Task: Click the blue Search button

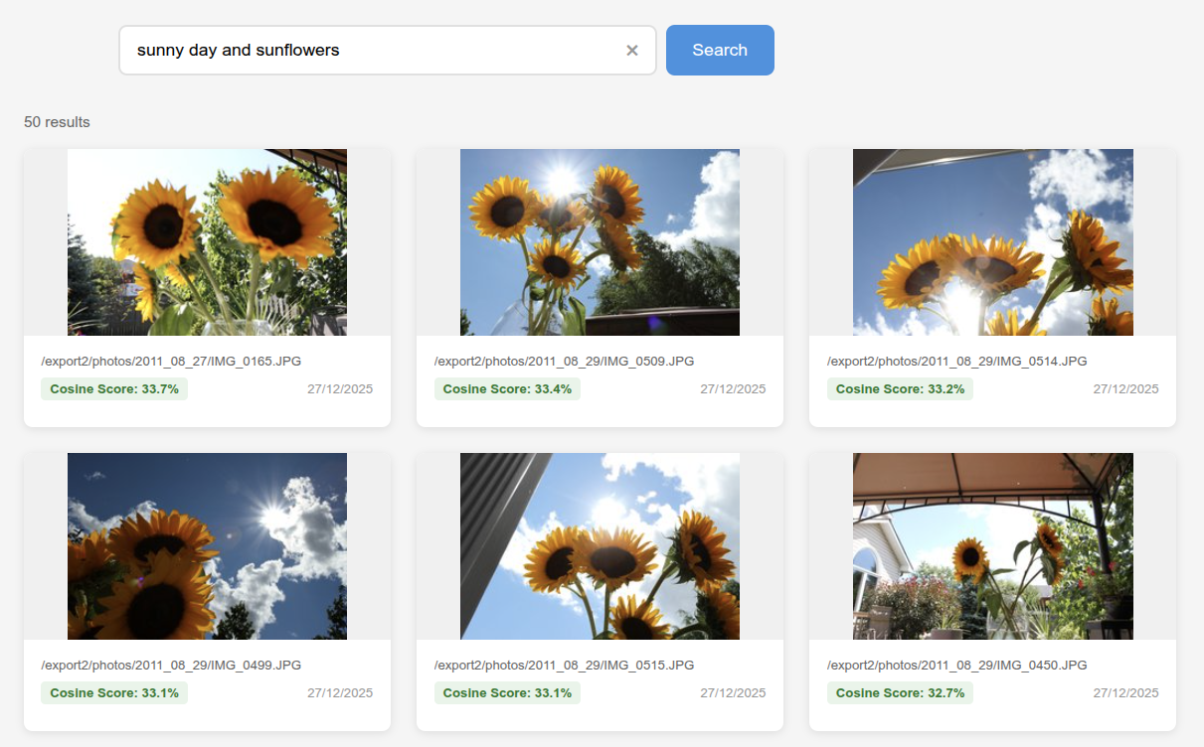Action: pos(719,50)
